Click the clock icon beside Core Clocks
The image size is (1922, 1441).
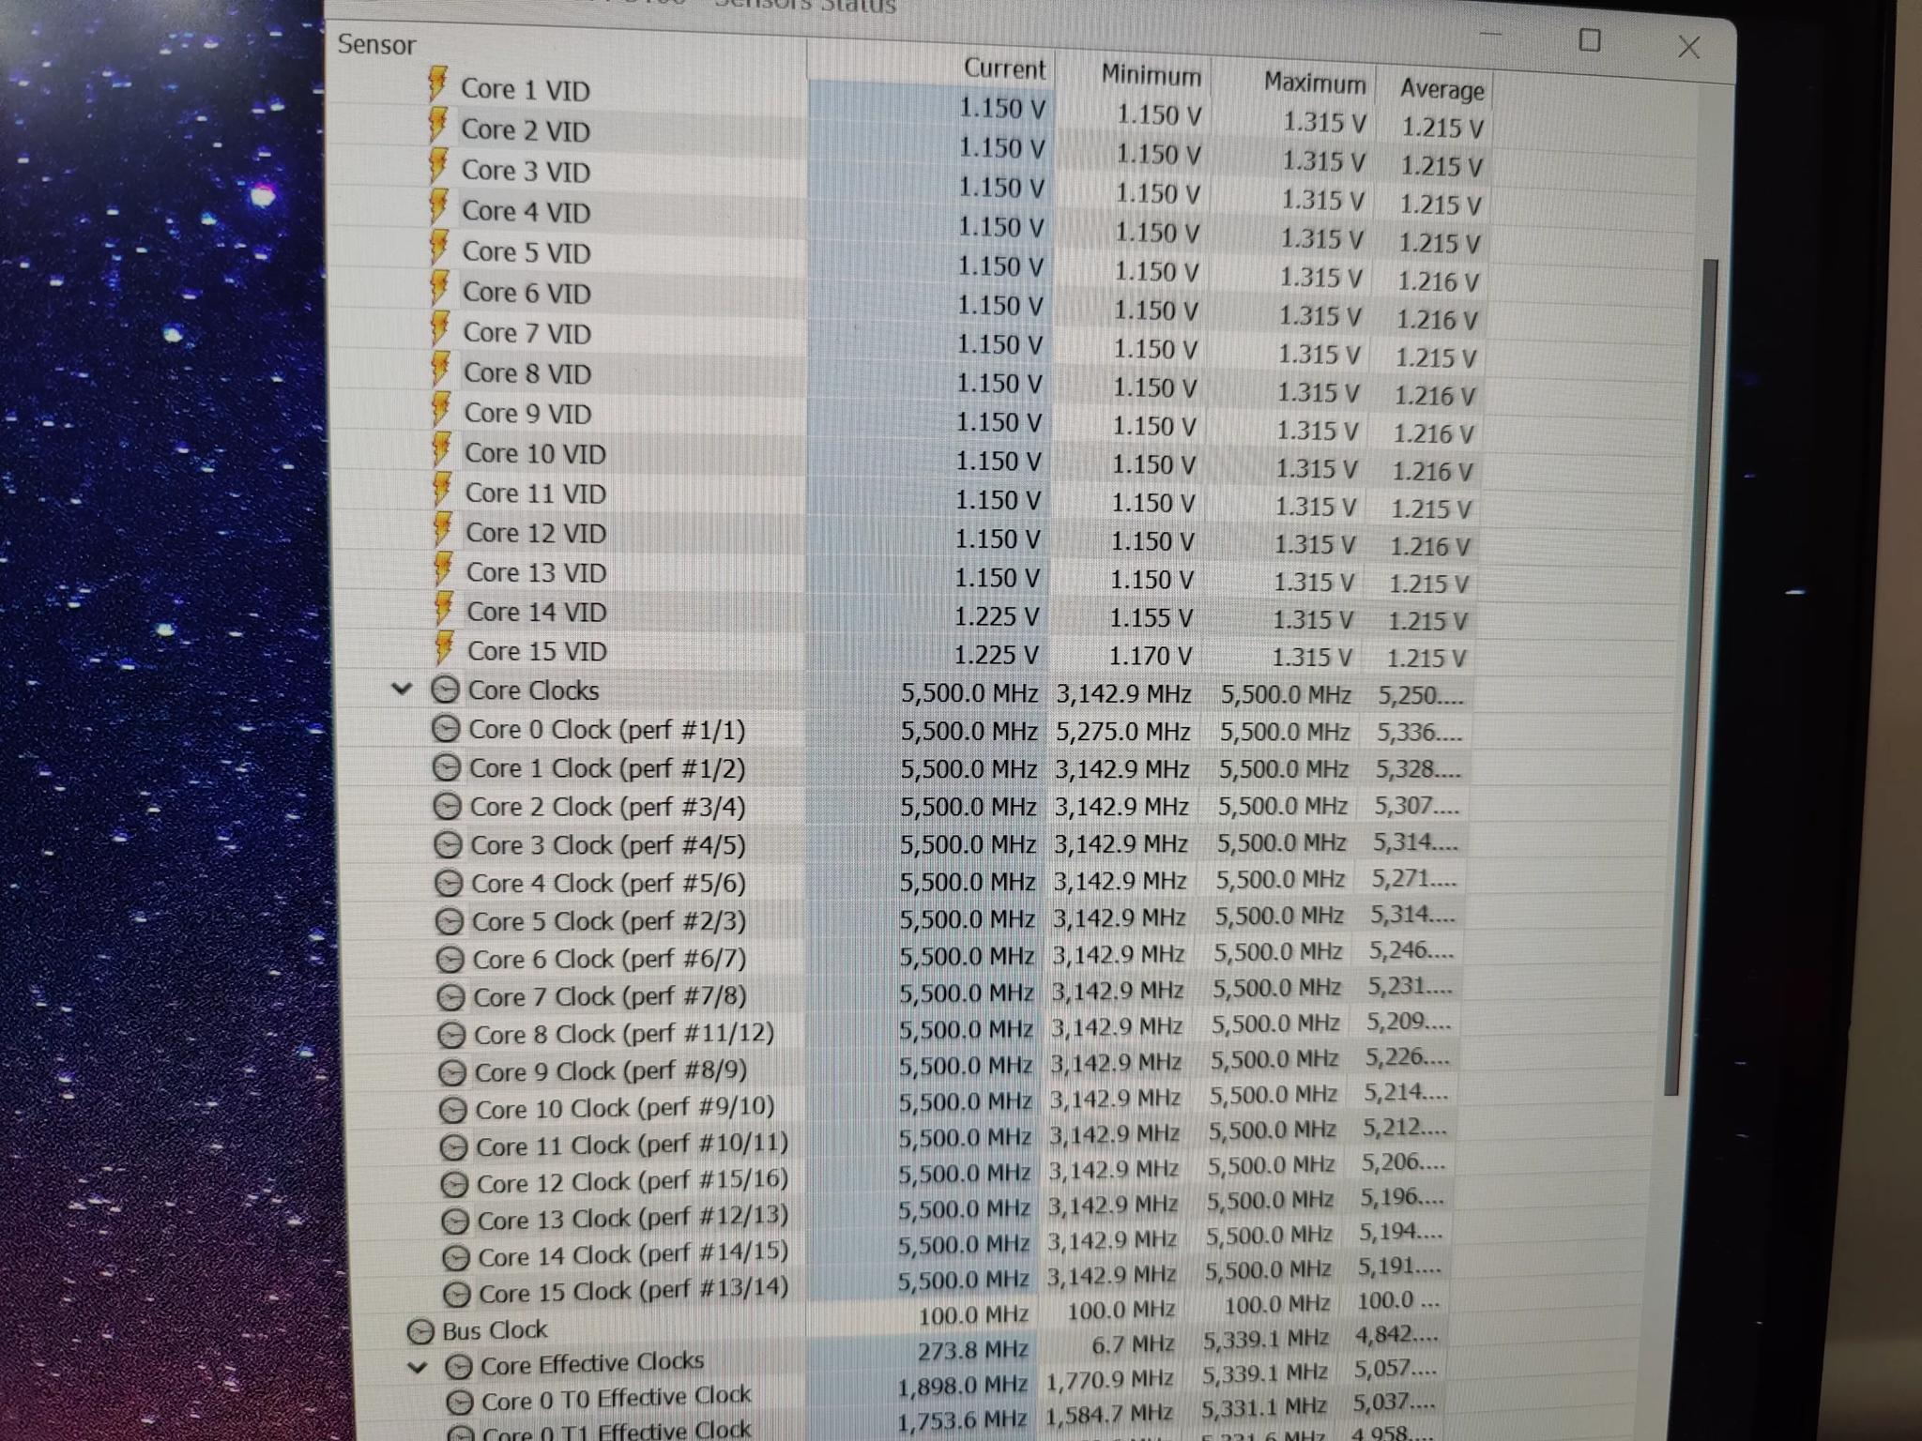coord(445,690)
